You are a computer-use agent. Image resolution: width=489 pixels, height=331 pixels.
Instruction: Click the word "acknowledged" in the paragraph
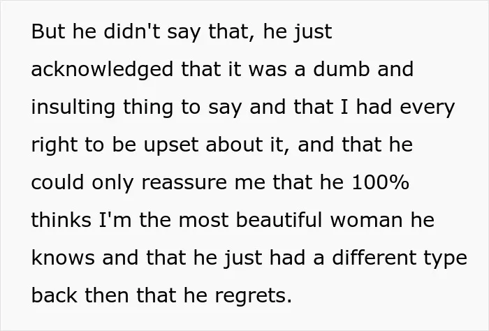click(102, 70)
